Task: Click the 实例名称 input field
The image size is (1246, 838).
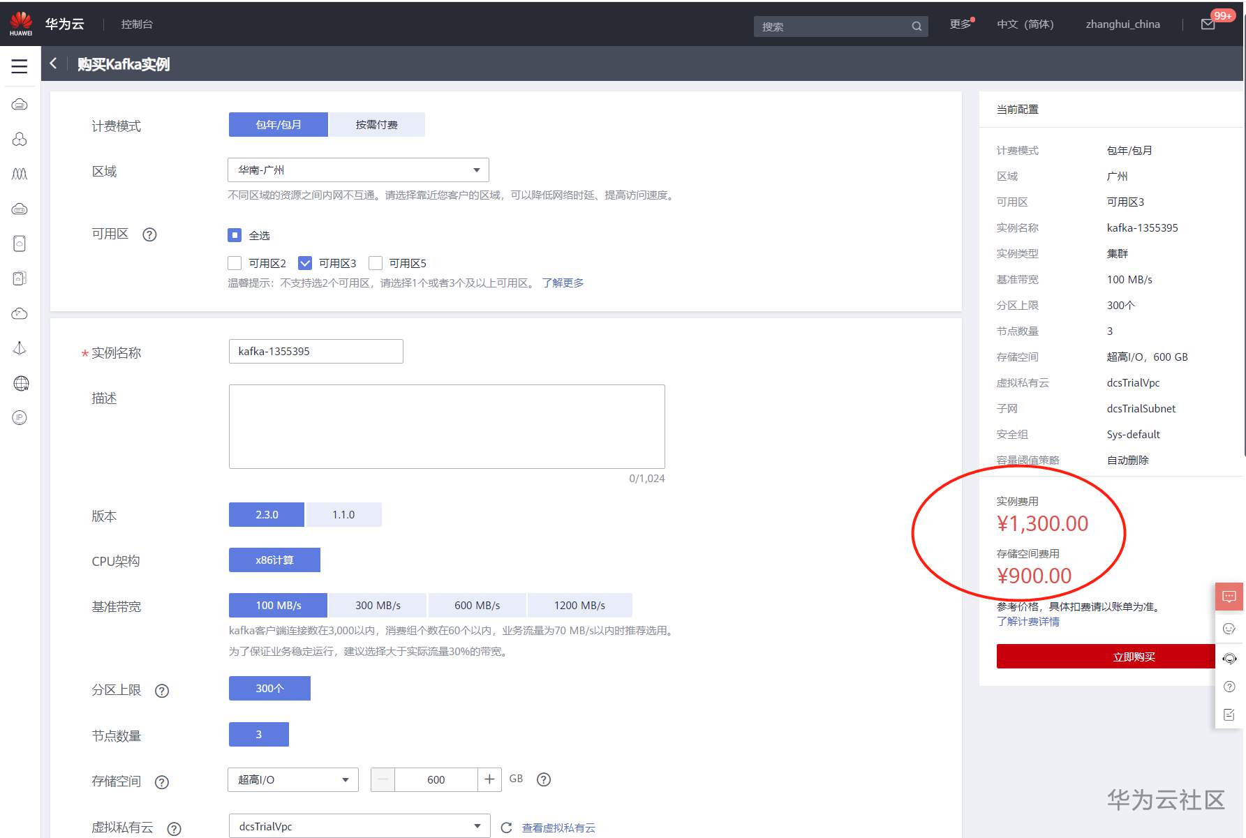Action: (316, 351)
